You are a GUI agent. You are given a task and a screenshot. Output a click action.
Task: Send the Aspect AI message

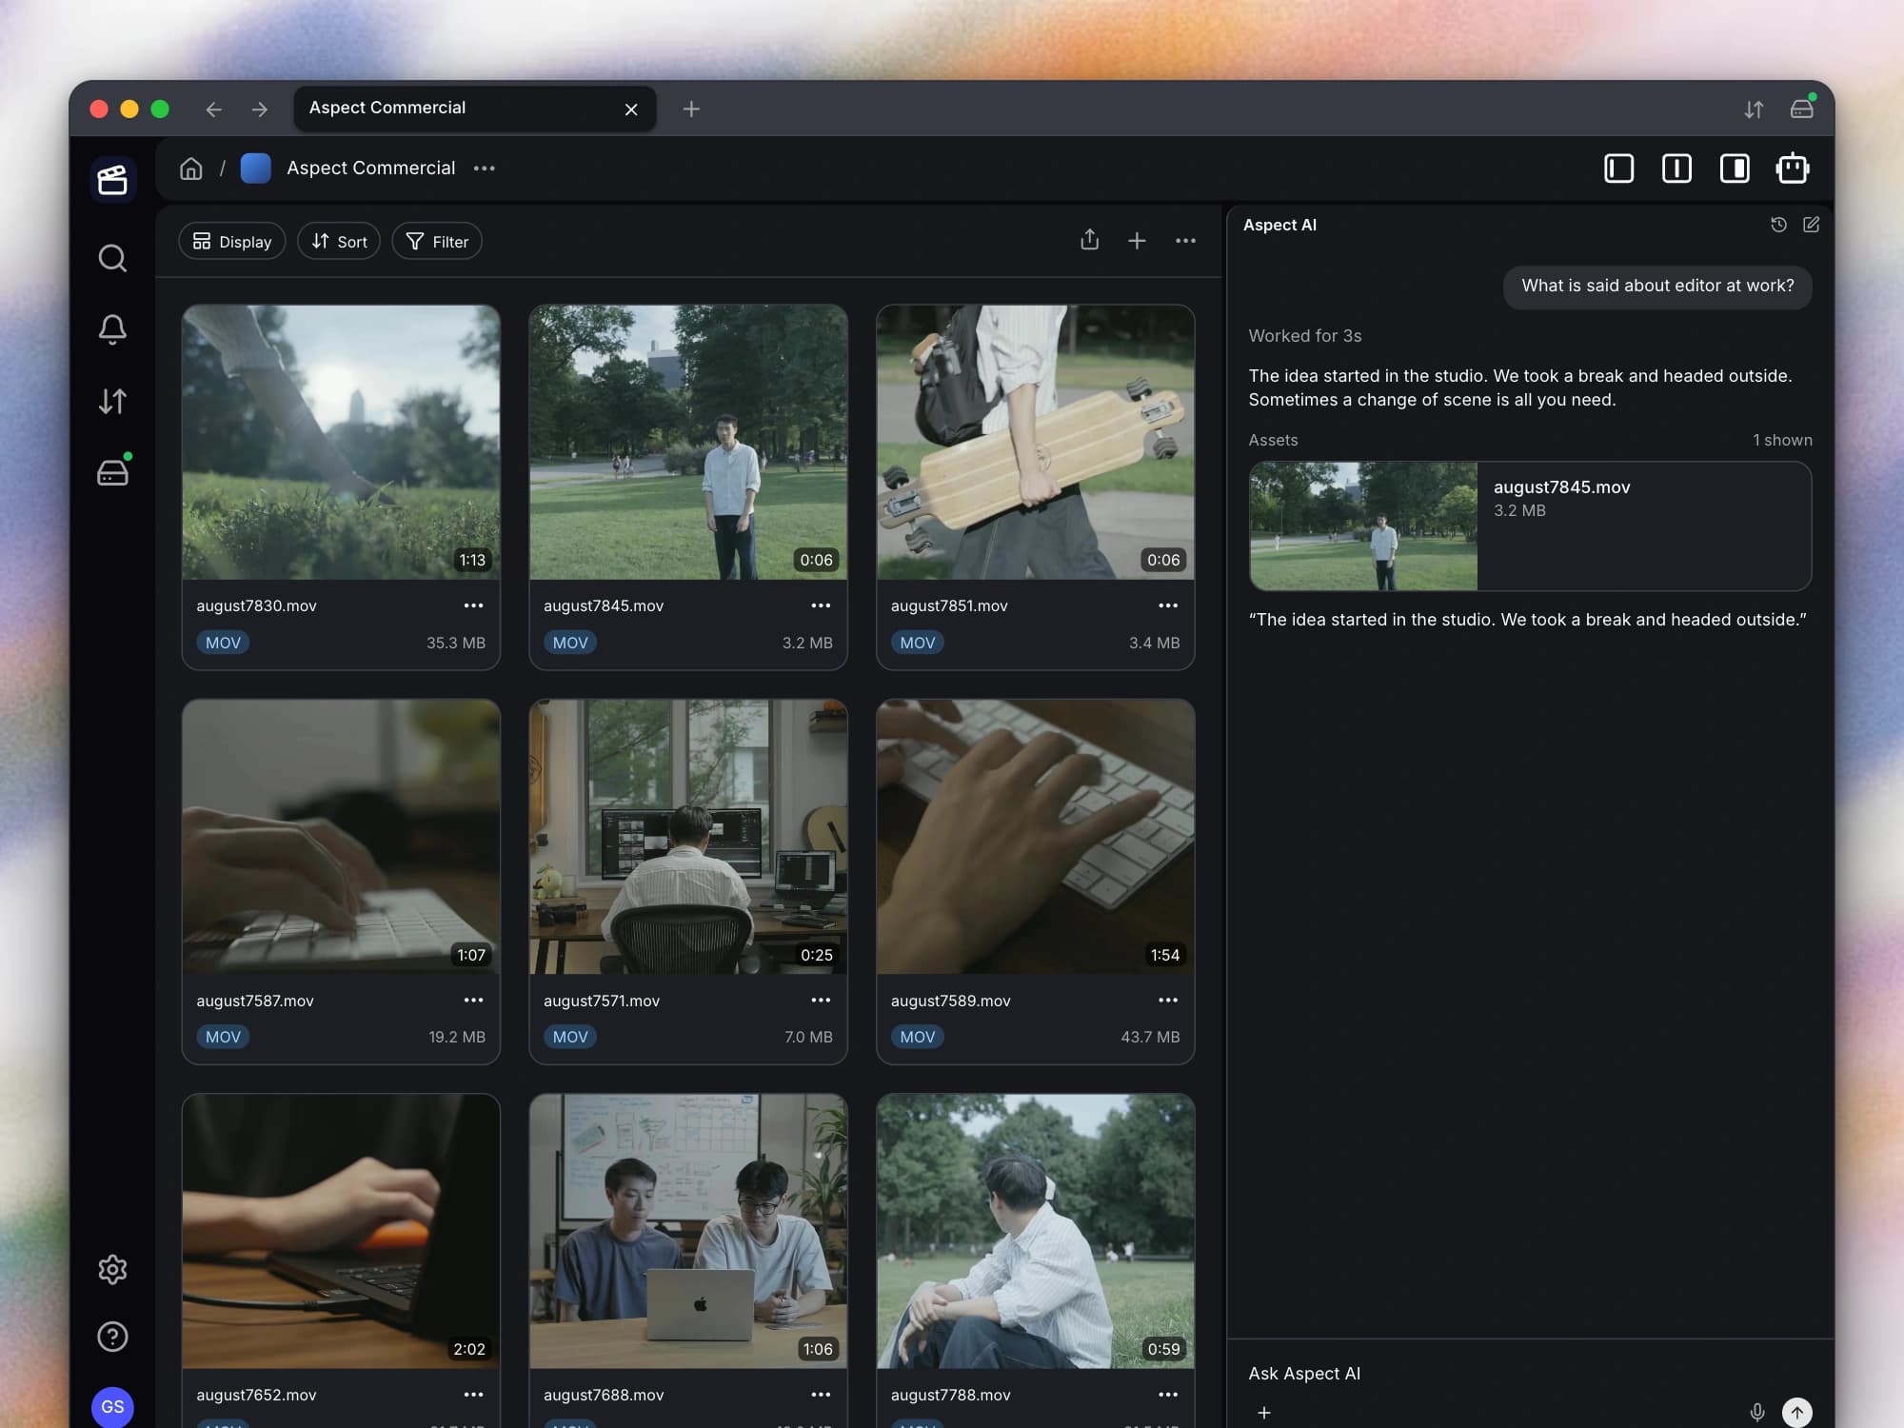[x=1796, y=1412]
